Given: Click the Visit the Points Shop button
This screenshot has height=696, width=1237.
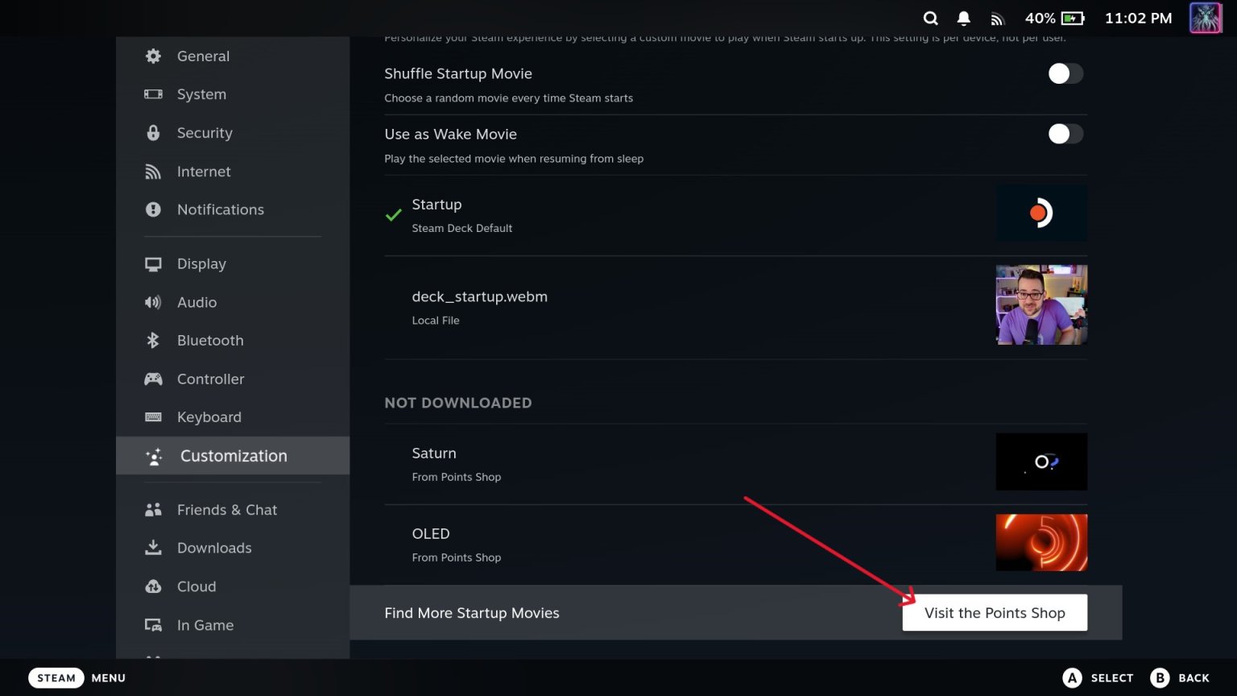Looking at the screenshot, I should [x=995, y=612].
